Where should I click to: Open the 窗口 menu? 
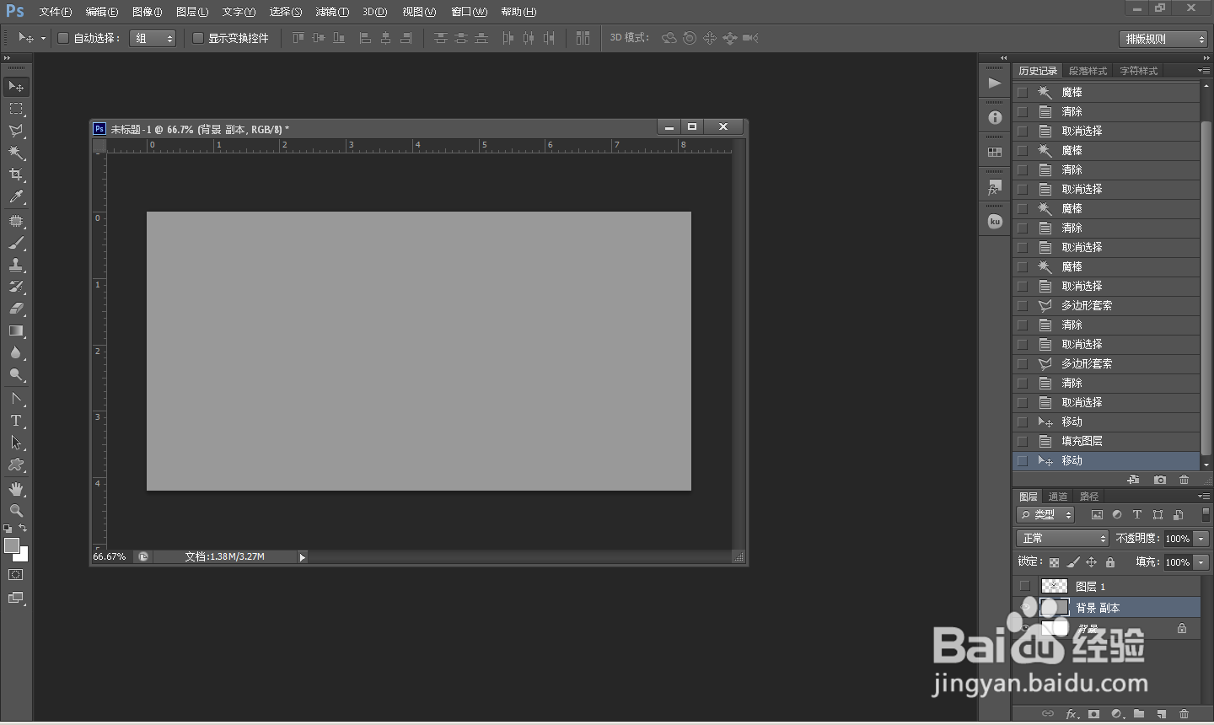469,12
